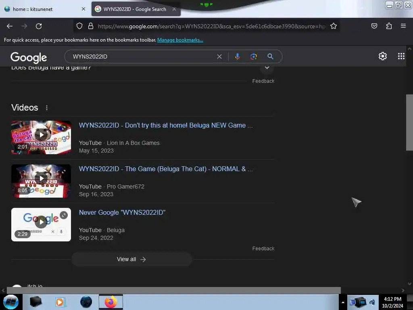Image resolution: width=413 pixels, height=310 pixels.
Task: Launch the media player taskbar icon
Action: tap(60, 302)
